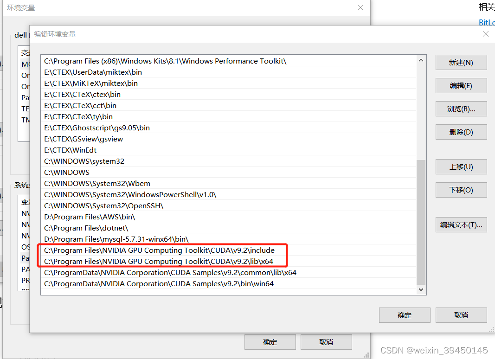
Task: Click 确定 in the 环境变量 window
Action: click(270, 342)
